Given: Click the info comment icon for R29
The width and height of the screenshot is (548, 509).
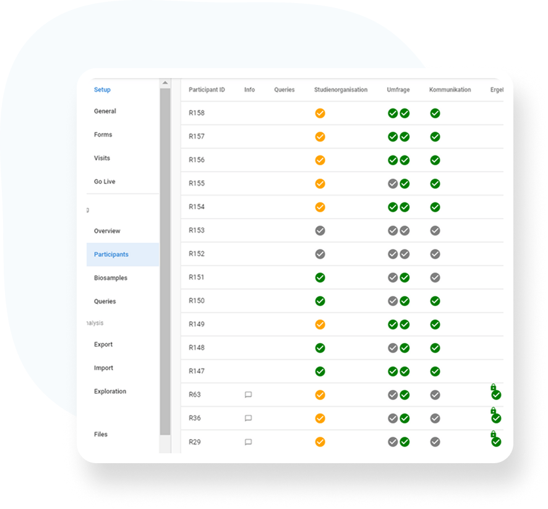Looking at the screenshot, I should click(x=248, y=442).
